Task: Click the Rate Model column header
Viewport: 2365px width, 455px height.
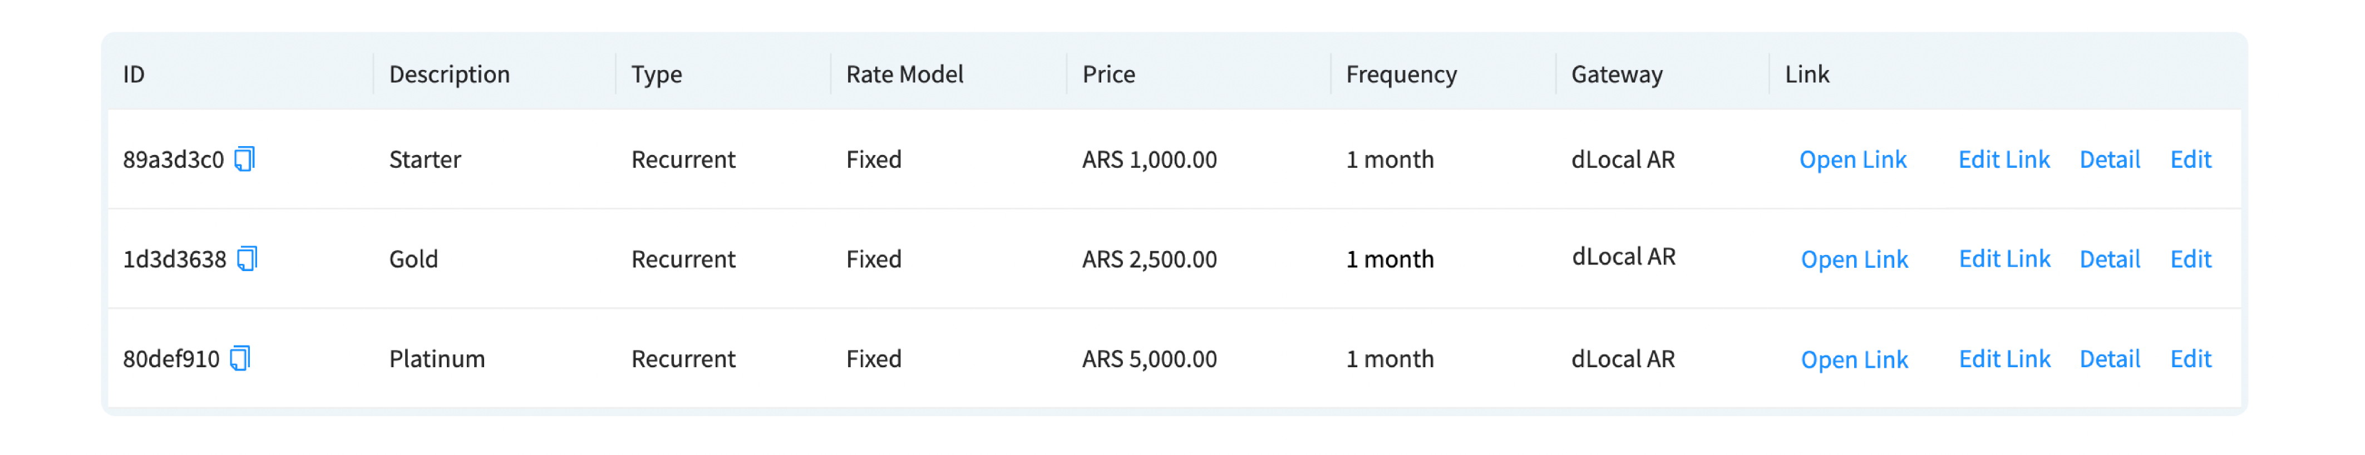Action: click(904, 74)
